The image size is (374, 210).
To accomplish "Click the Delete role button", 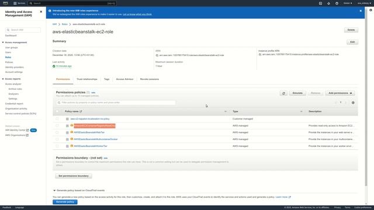I will pos(351,30).
